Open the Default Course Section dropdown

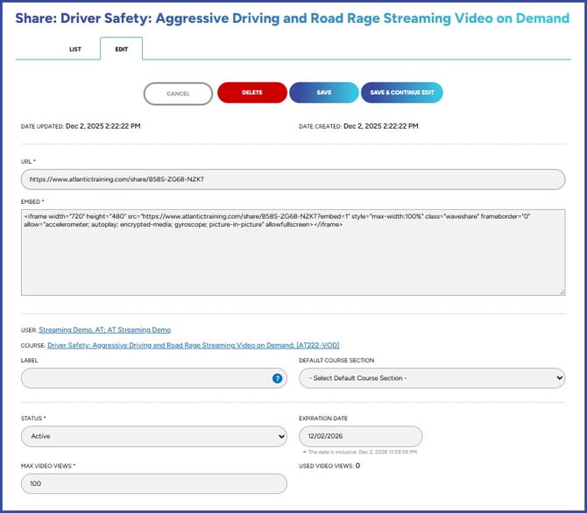[x=431, y=378]
